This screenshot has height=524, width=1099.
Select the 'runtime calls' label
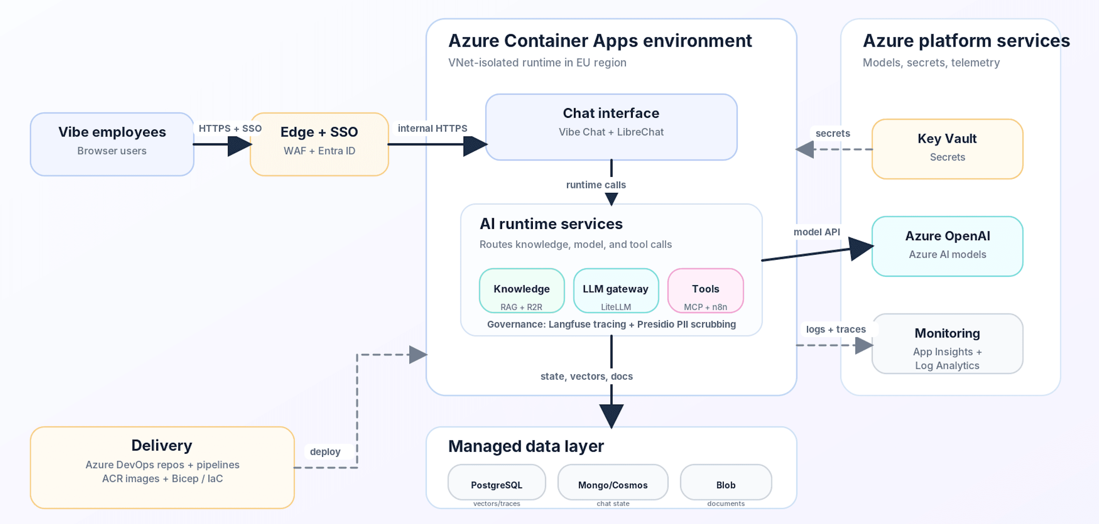(x=595, y=185)
